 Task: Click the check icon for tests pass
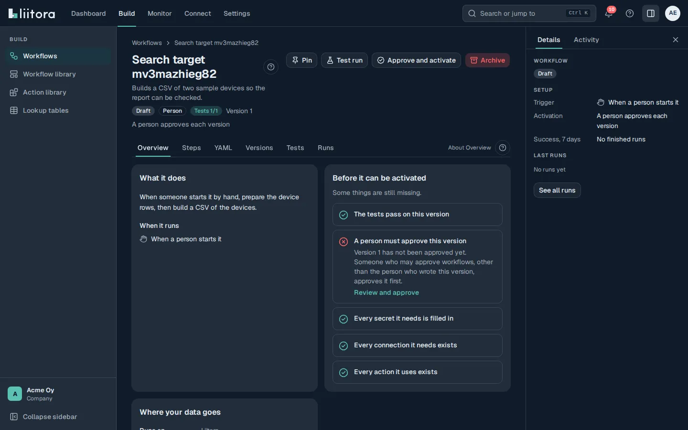point(344,215)
